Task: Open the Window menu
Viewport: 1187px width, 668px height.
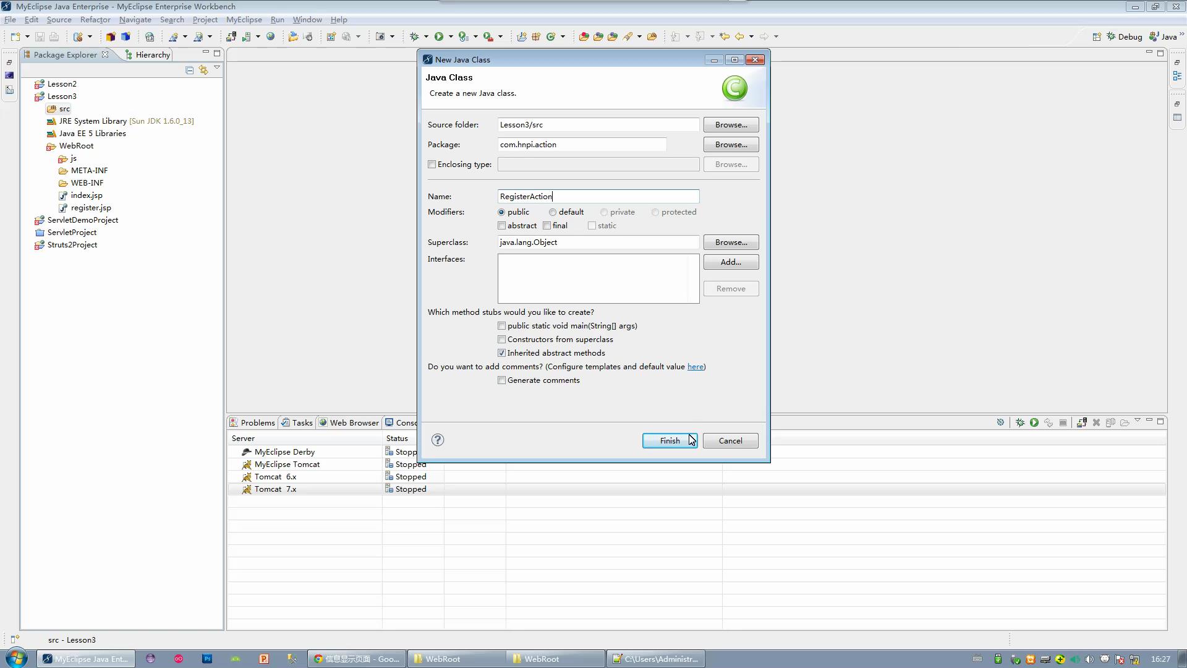Action: [307, 20]
